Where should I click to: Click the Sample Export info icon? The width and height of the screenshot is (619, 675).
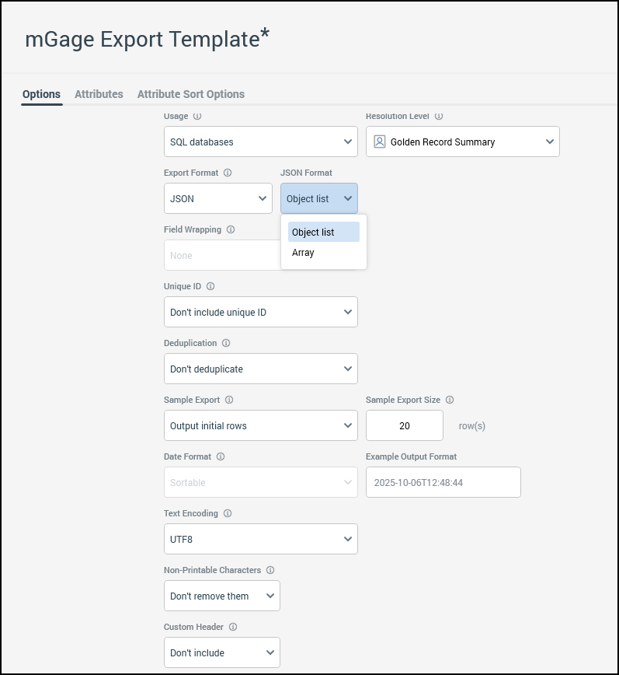pyautogui.click(x=229, y=400)
